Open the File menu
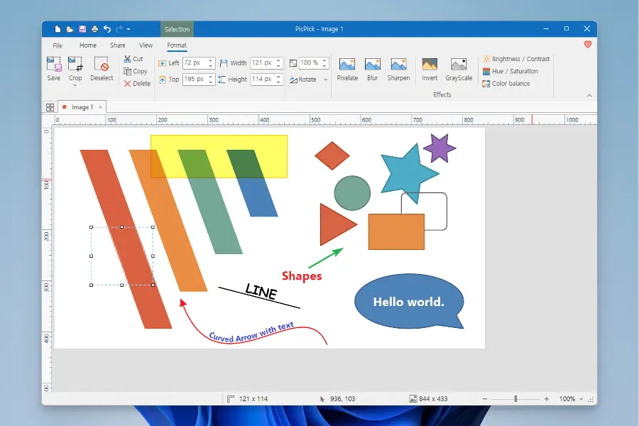The image size is (639, 426). pyautogui.click(x=58, y=45)
